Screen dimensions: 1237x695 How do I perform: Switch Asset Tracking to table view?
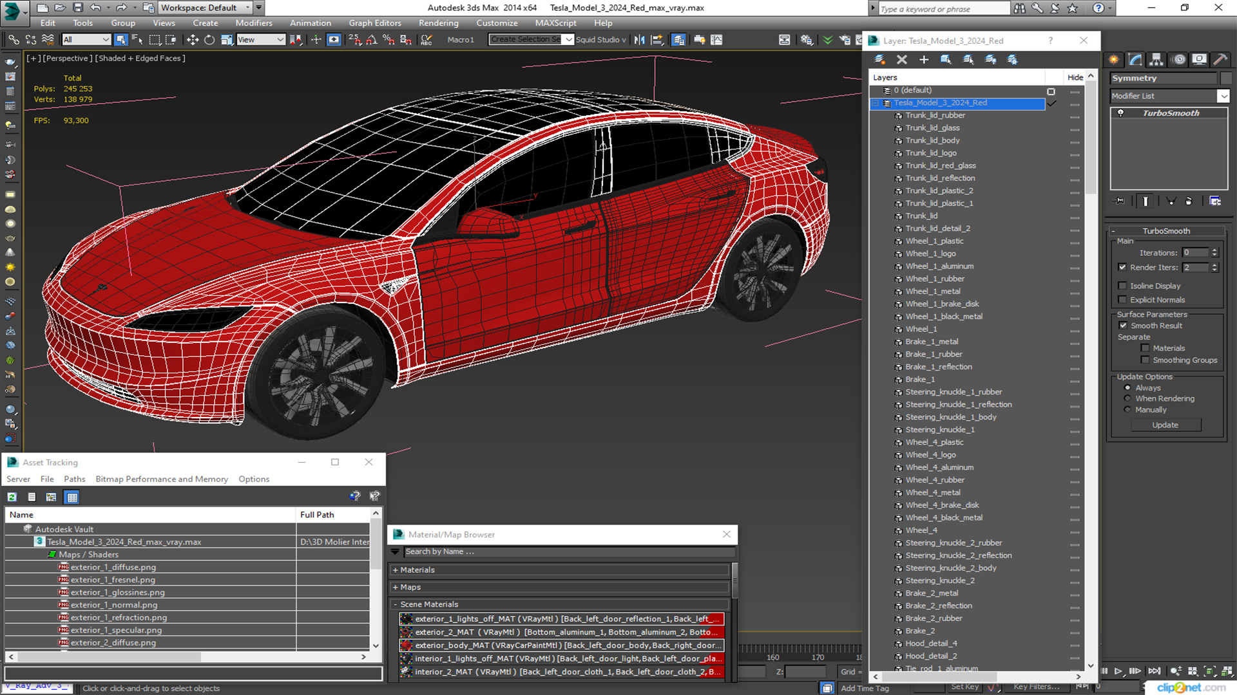click(72, 497)
